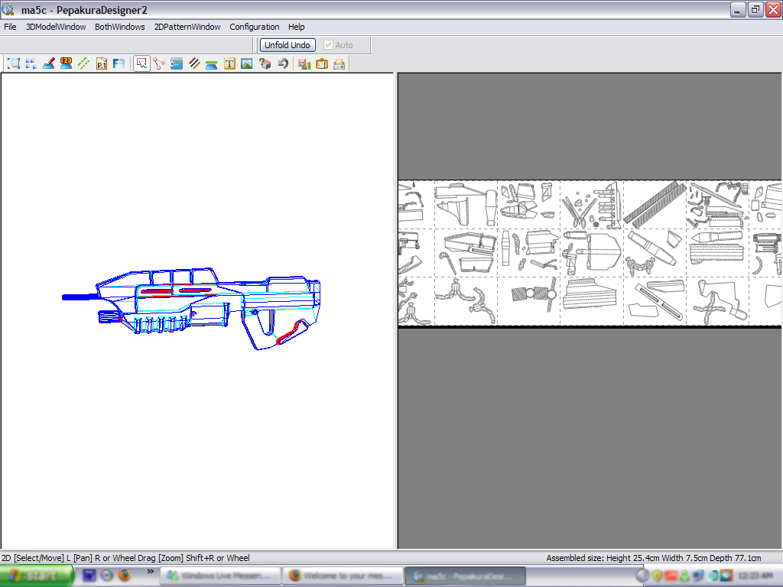This screenshot has width=783, height=587.
Task: Click the blue tiled squares toolbar icon
Action: coord(31,63)
